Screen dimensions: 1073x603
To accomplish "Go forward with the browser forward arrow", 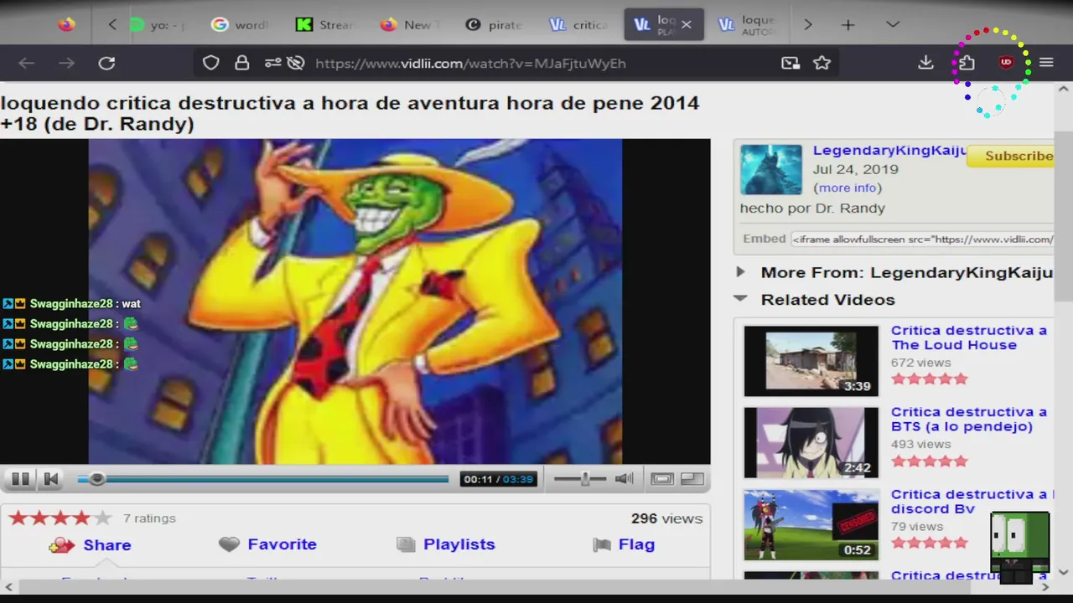I will pyautogui.click(x=66, y=63).
